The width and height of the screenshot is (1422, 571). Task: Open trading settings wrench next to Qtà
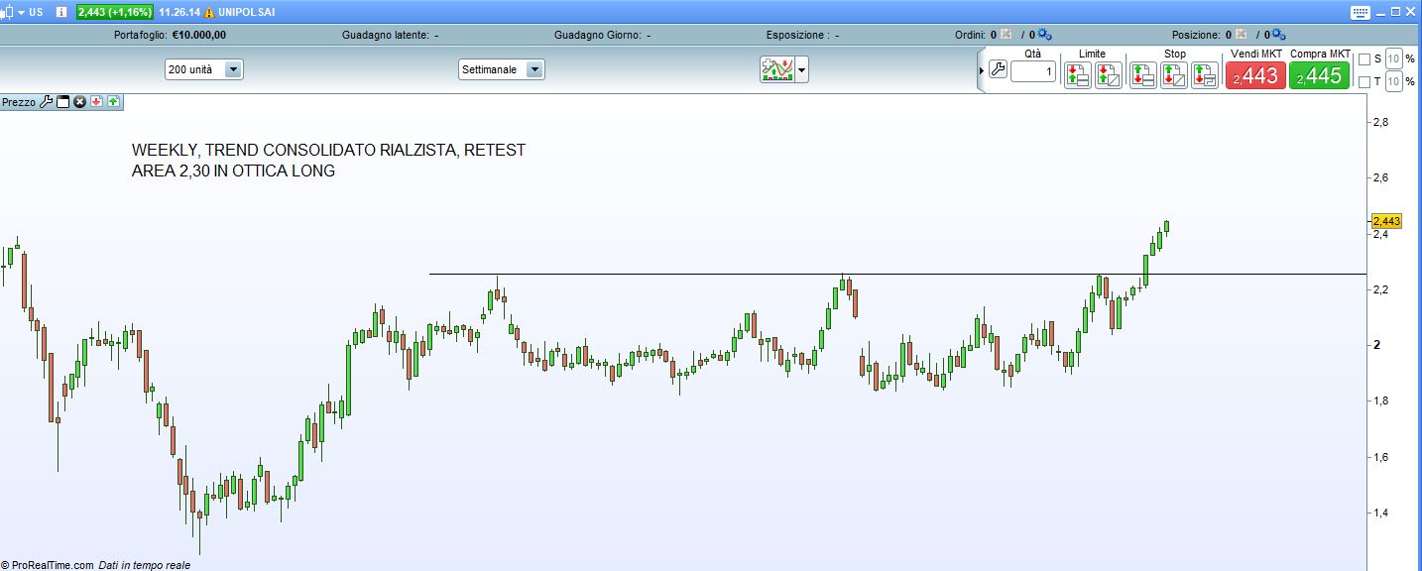[x=998, y=70]
